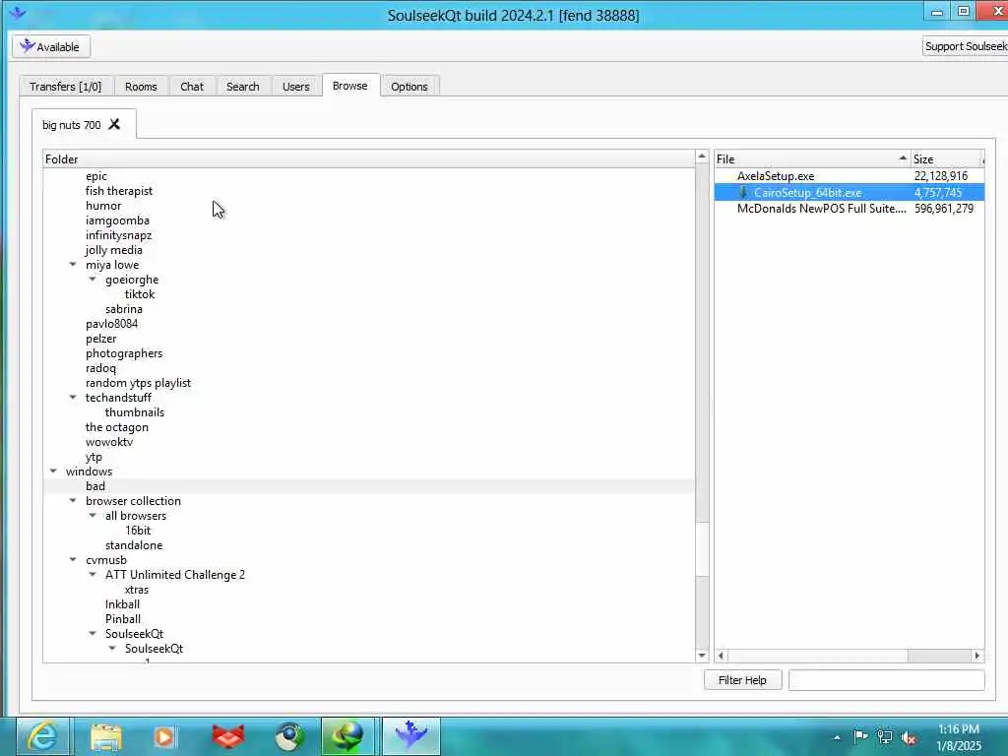Image resolution: width=1008 pixels, height=756 pixels.
Task: Go to the Chat tab
Action: point(192,87)
